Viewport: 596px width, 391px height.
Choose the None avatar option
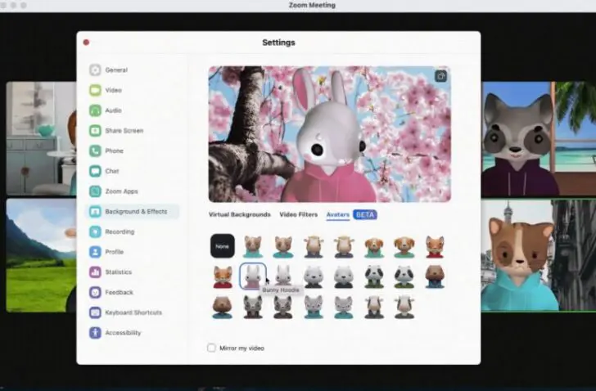point(223,246)
